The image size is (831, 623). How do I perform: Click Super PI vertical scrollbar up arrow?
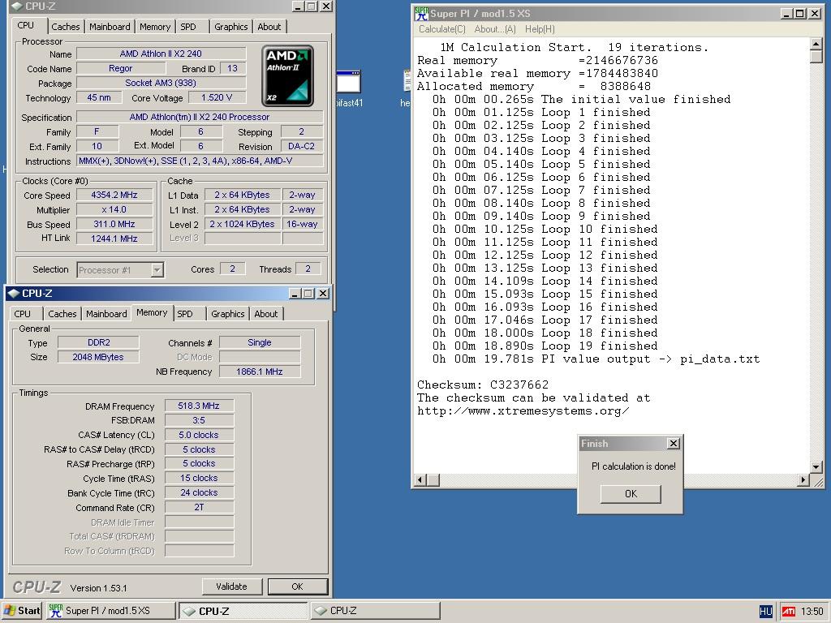(x=816, y=44)
